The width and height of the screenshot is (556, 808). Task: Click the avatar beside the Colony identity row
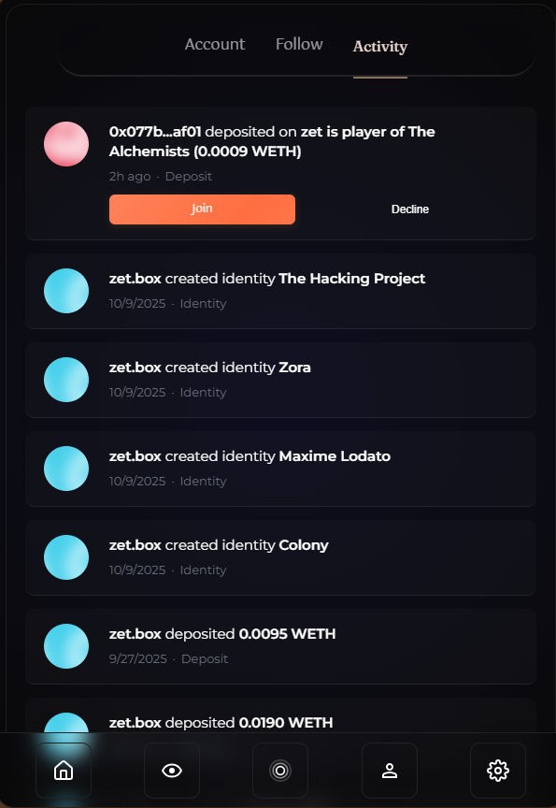tap(66, 557)
